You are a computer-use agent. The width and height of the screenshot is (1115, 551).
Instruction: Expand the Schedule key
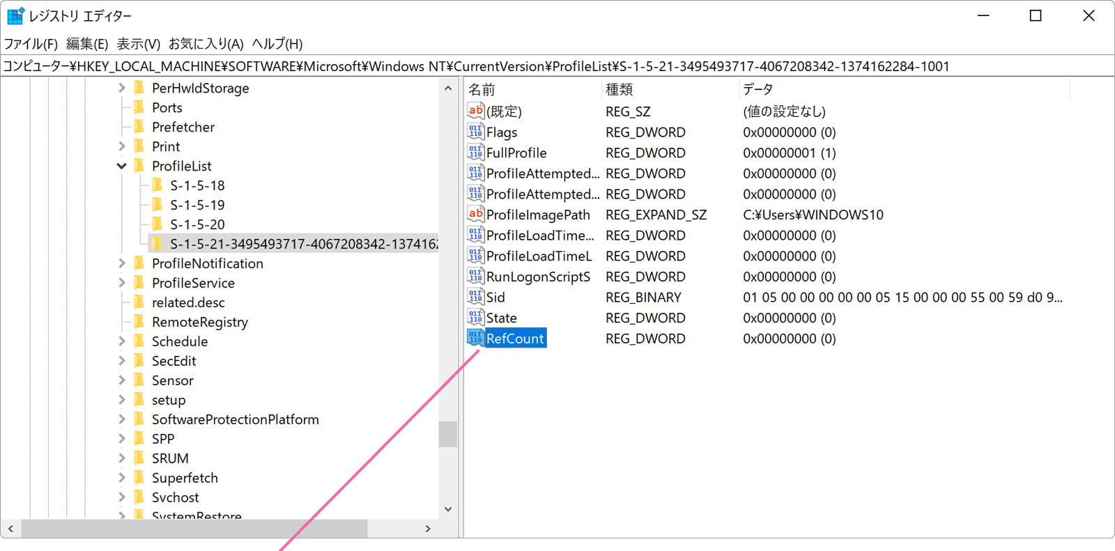click(x=122, y=341)
